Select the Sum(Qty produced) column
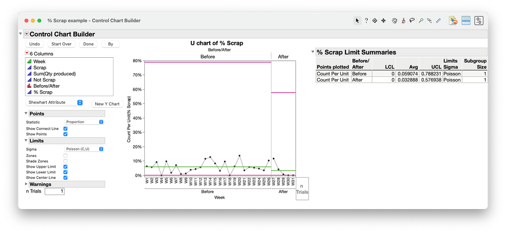Image resolution: width=506 pixels, height=233 pixels. pos(54,73)
